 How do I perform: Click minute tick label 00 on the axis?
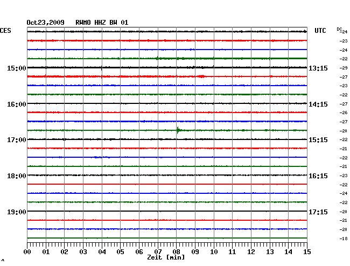pos(27,251)
